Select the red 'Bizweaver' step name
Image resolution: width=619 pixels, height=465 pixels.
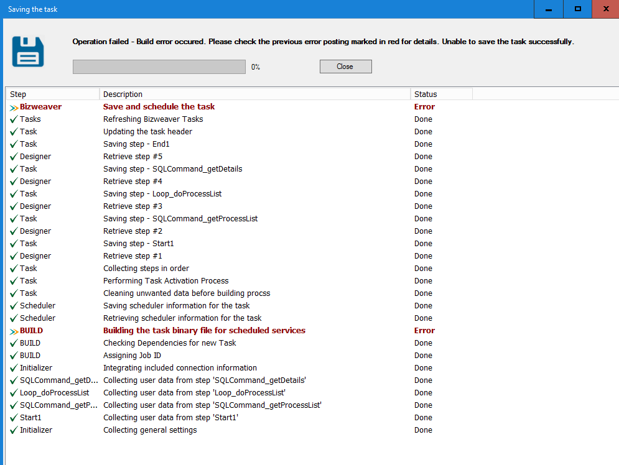[40, 106]
